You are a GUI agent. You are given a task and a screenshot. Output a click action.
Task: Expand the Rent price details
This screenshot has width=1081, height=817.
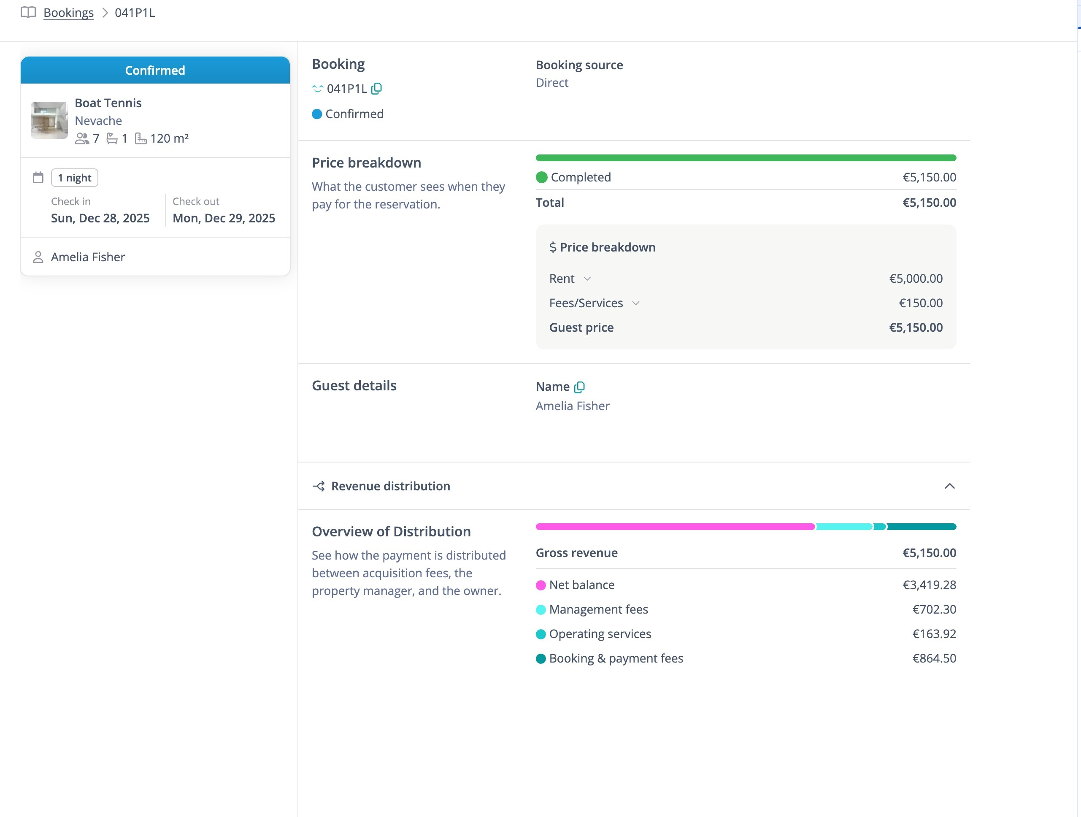587,279
